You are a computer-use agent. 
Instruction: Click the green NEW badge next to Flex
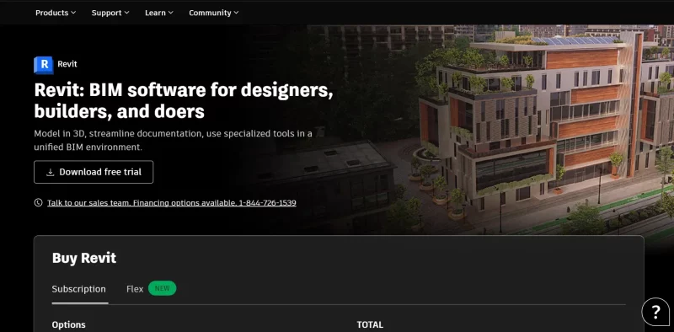click(x=162, y=288)
